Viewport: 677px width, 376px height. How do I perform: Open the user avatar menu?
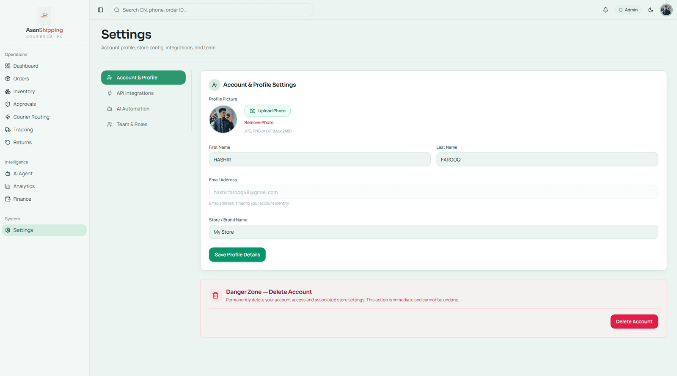[x=666, y=10]
